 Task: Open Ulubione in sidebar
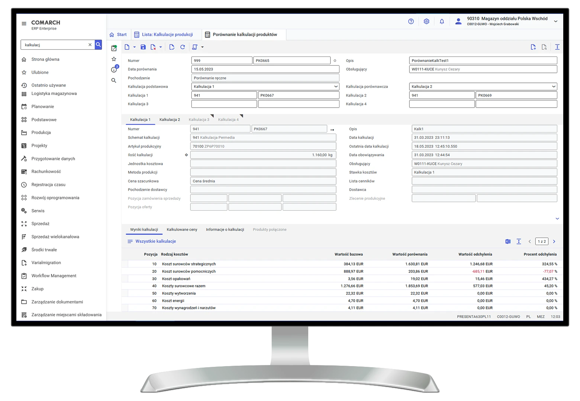[40, 72]
